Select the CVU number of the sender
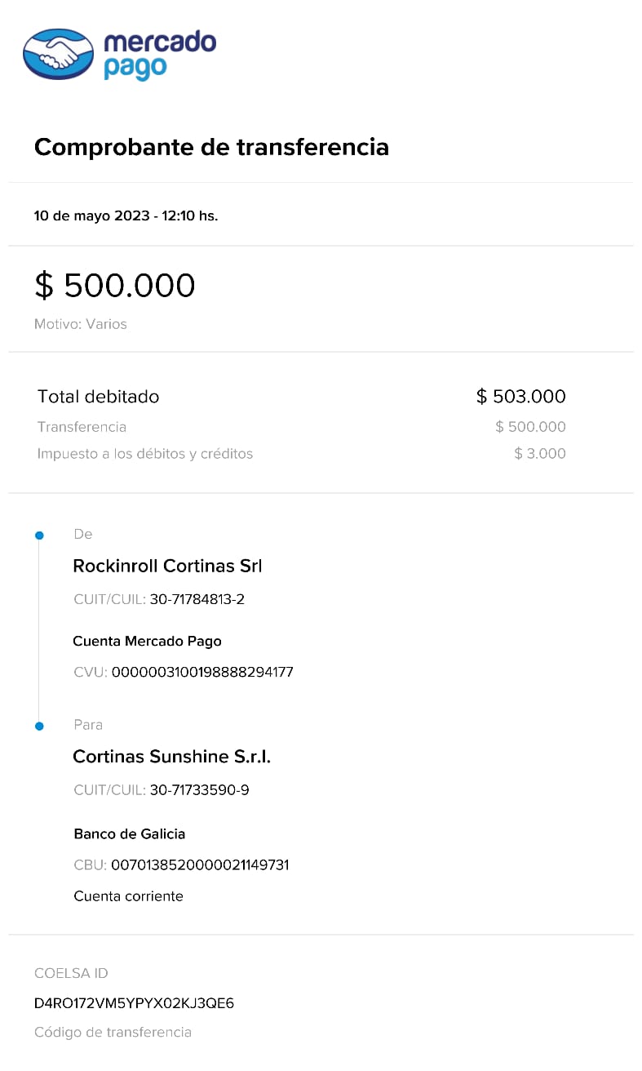 click(x=202, y=673)
